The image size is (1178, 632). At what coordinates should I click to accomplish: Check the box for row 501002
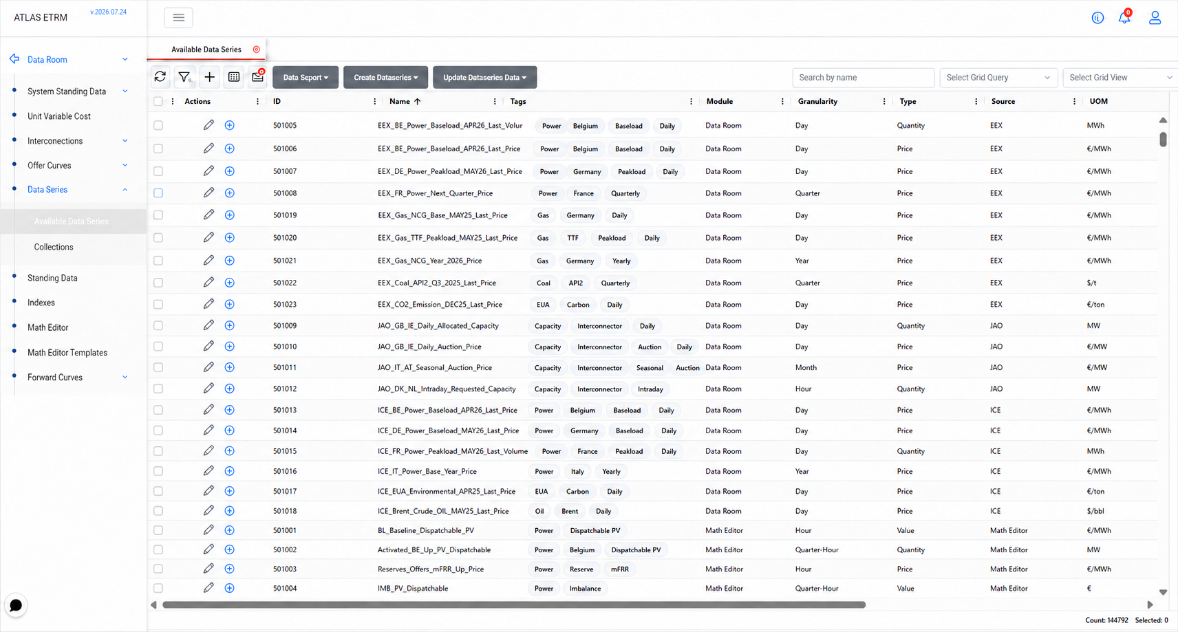click(158, 549)
